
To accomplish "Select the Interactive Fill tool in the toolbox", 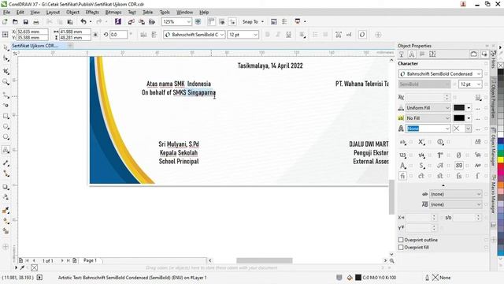I will [6, 221].
